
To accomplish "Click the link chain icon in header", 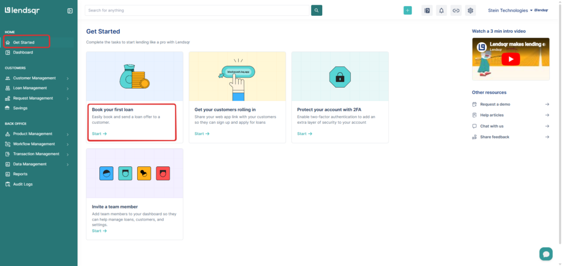I will click(x=456, y=10).
